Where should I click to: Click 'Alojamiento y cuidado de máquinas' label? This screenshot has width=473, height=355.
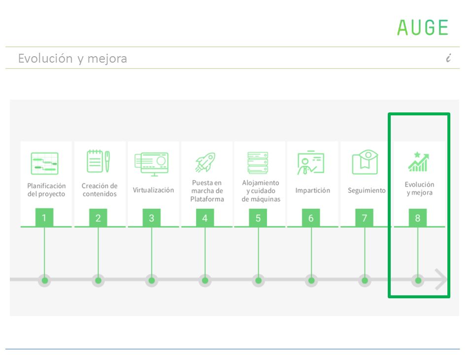[x=261, y=191]
